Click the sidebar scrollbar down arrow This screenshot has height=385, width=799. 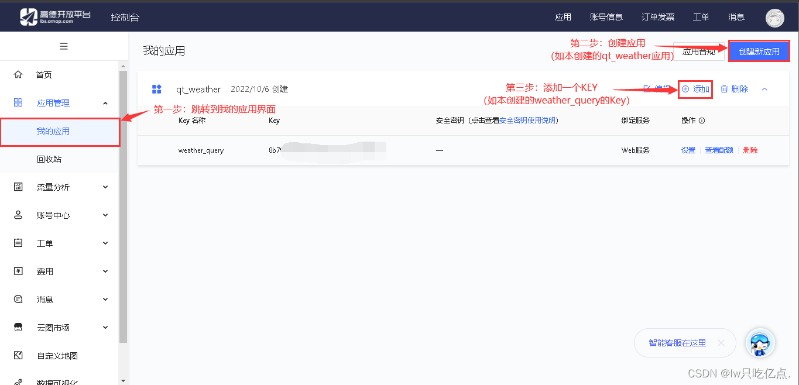click(x=123, y=380)
